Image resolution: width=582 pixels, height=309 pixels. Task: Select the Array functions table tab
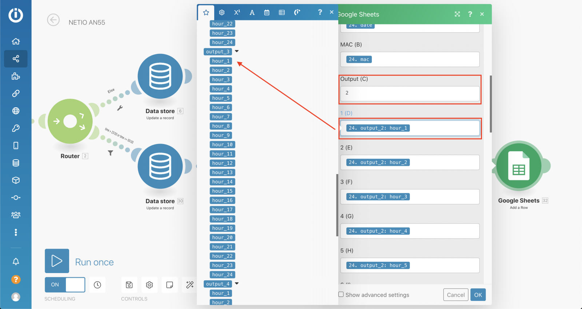pos(282,12)
